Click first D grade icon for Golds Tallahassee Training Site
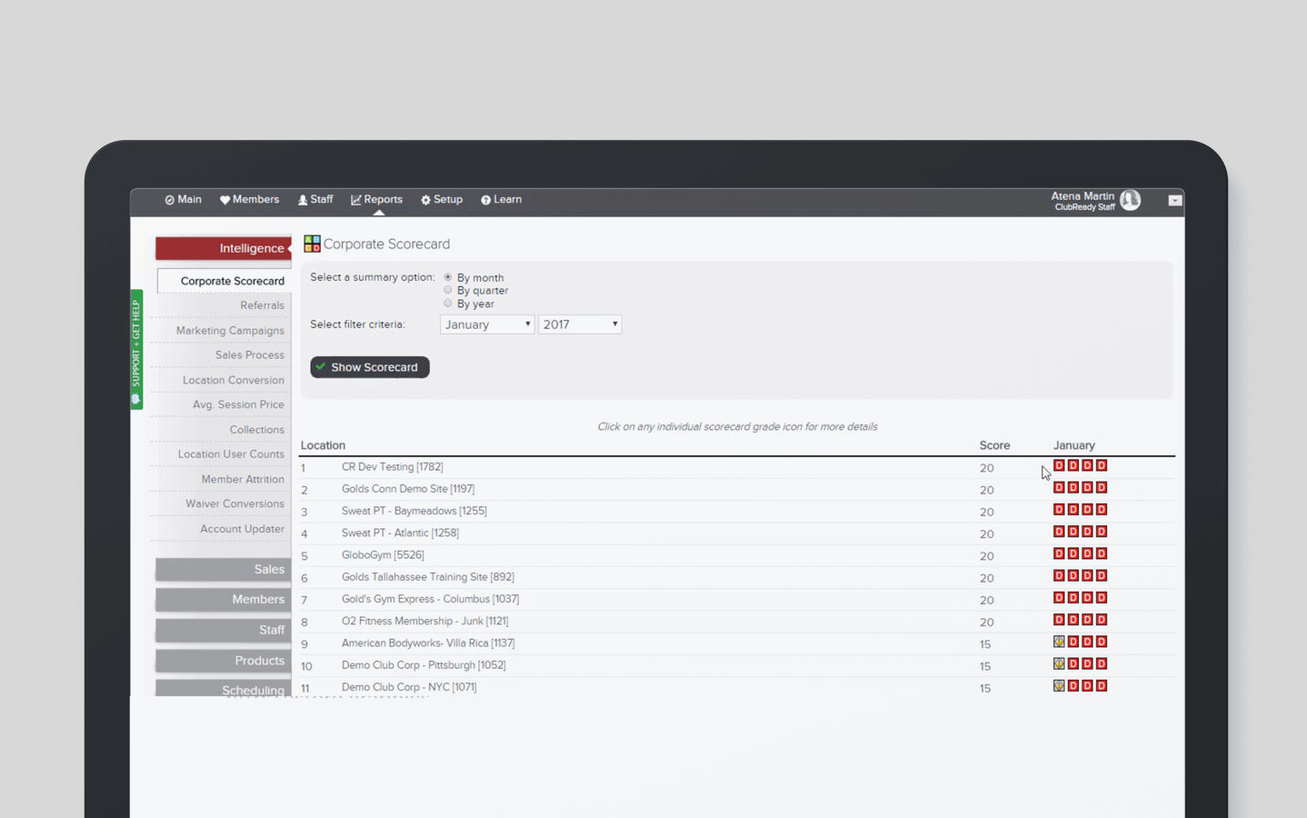This screenshot has height=818, width=1307. 1059,575
